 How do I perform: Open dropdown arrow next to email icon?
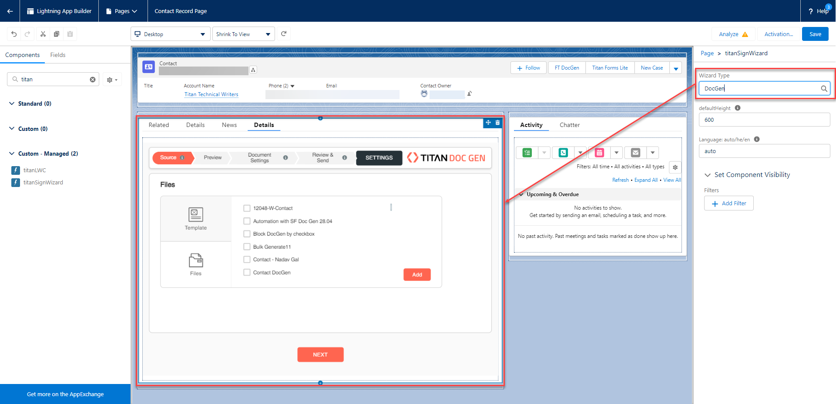pyautogui.click(x=652, y=153)
